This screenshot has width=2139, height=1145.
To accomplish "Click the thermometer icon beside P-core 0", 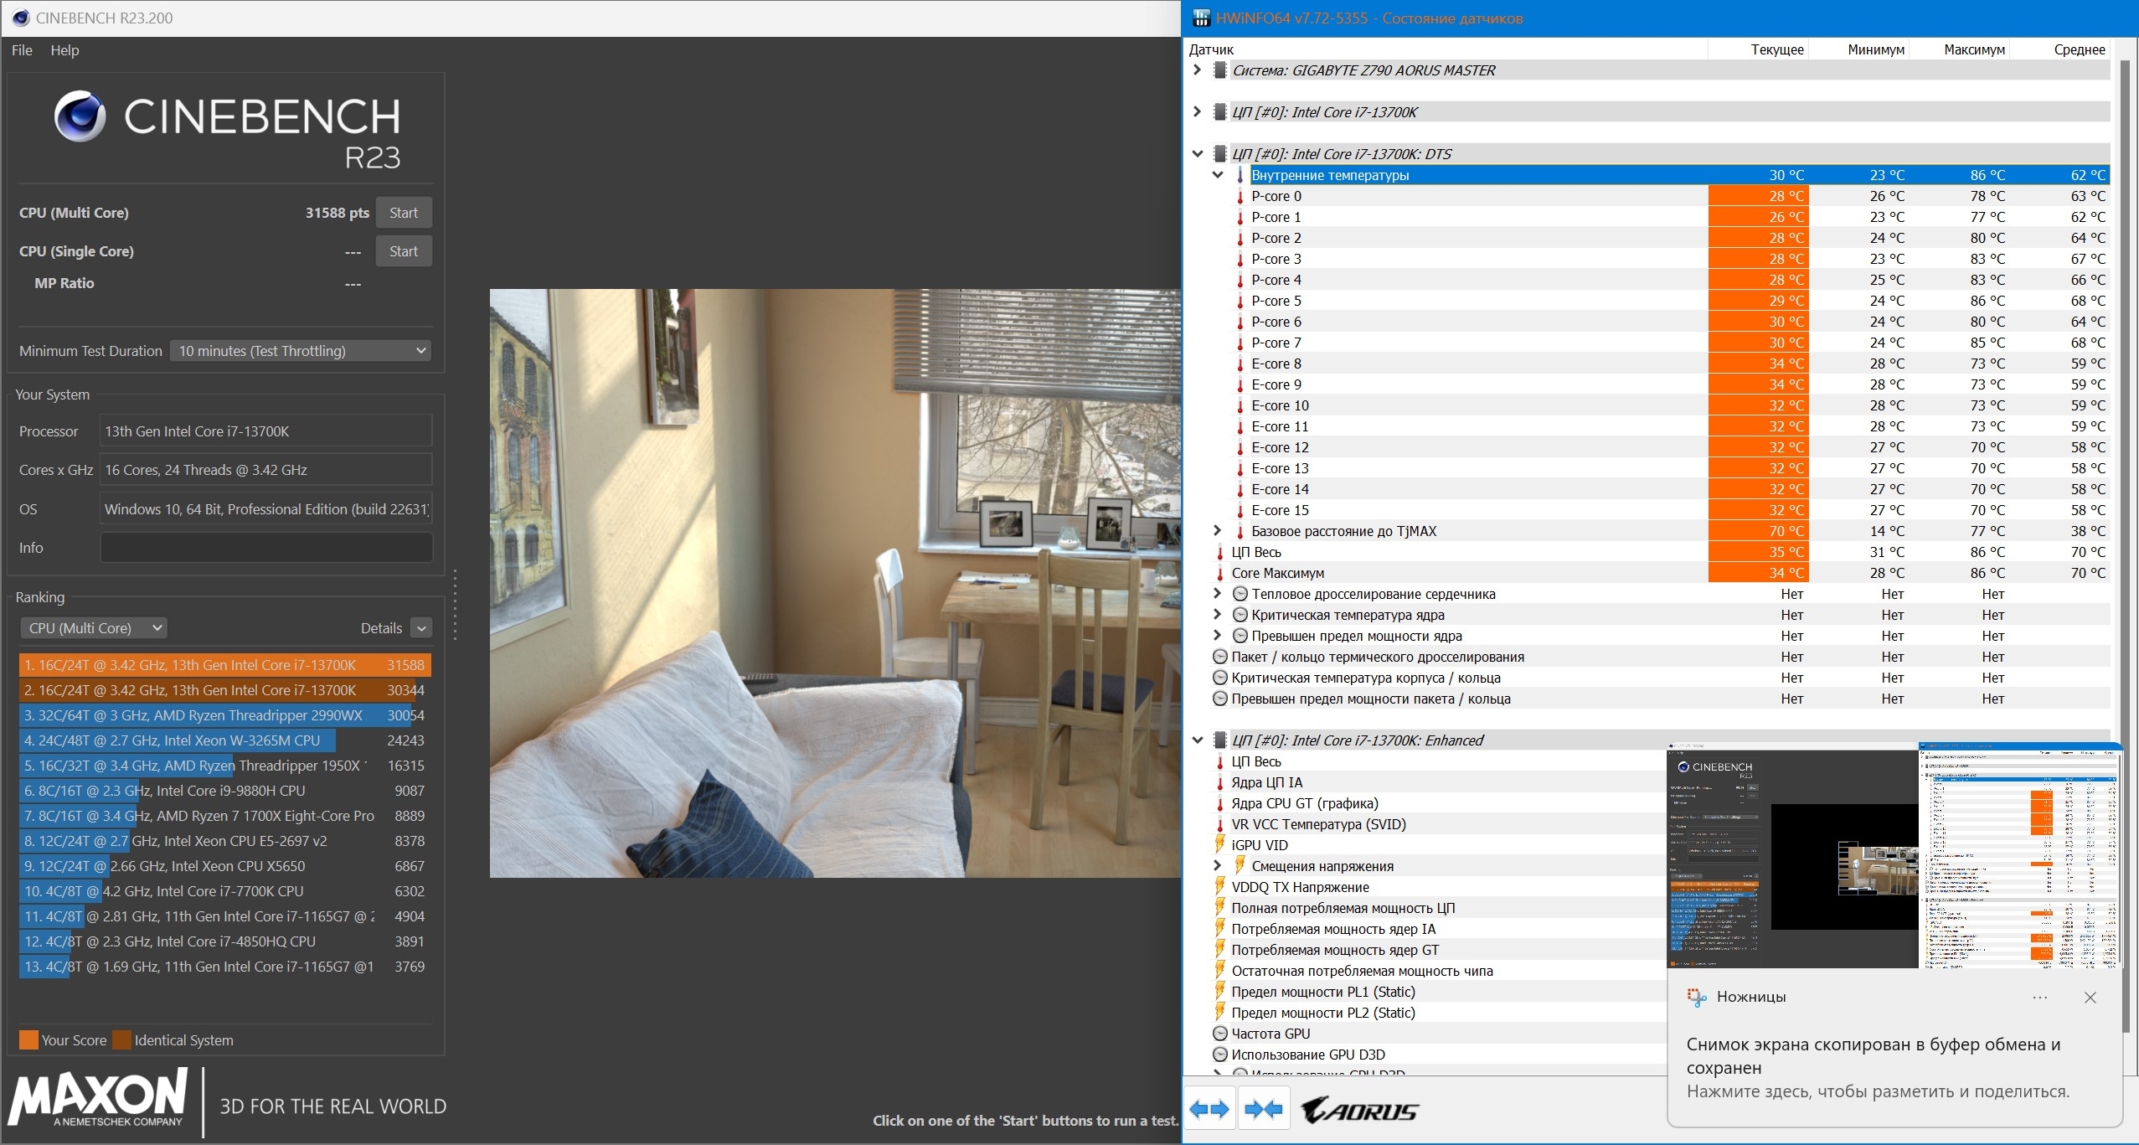I will [x=1240, y=197].
